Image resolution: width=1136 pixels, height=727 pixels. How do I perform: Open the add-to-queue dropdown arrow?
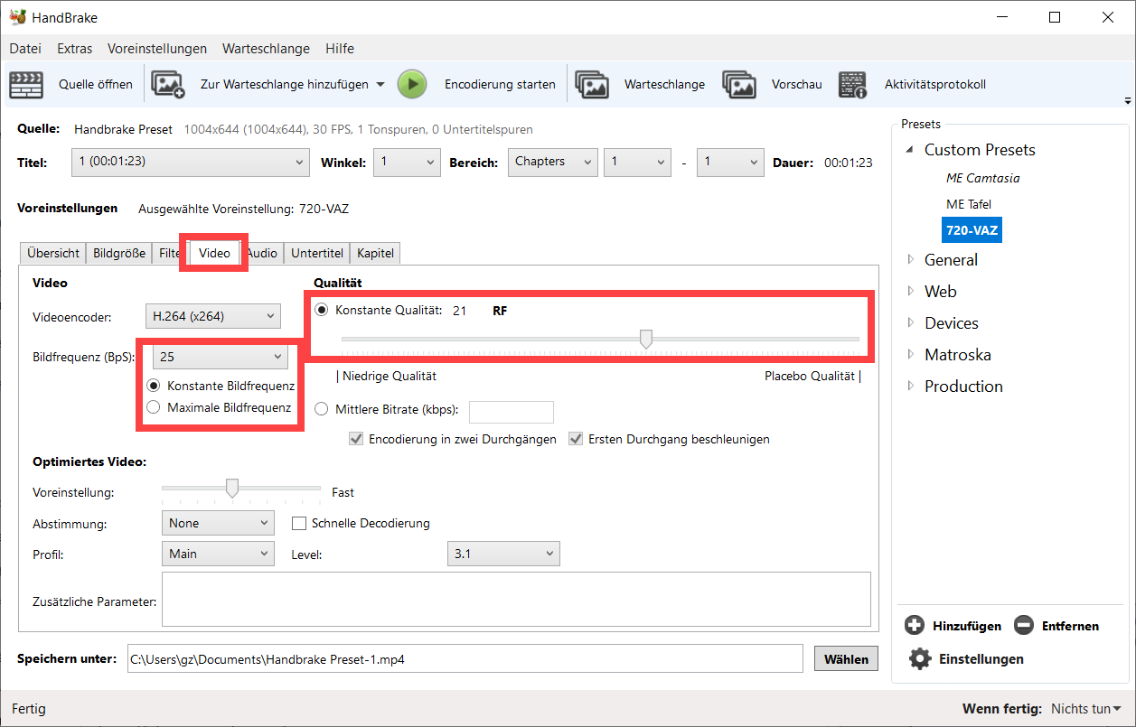tap(380, 84)
